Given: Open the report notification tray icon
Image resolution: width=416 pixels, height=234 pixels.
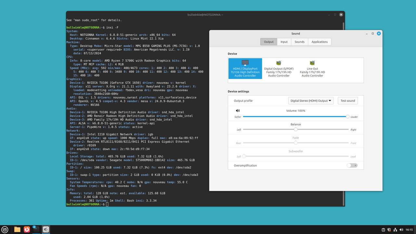Looking at the screenshot, I should [383, 229].
